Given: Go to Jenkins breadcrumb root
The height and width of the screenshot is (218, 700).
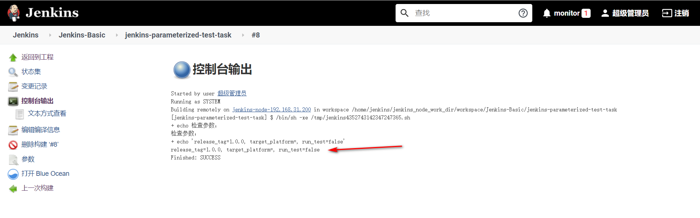Looking at the screenshot, I should coord(26,35).
